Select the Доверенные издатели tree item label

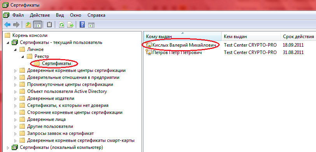51,98
